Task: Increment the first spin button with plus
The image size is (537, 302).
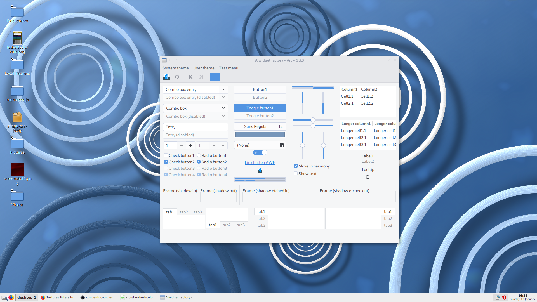Action: click(190, 145)
